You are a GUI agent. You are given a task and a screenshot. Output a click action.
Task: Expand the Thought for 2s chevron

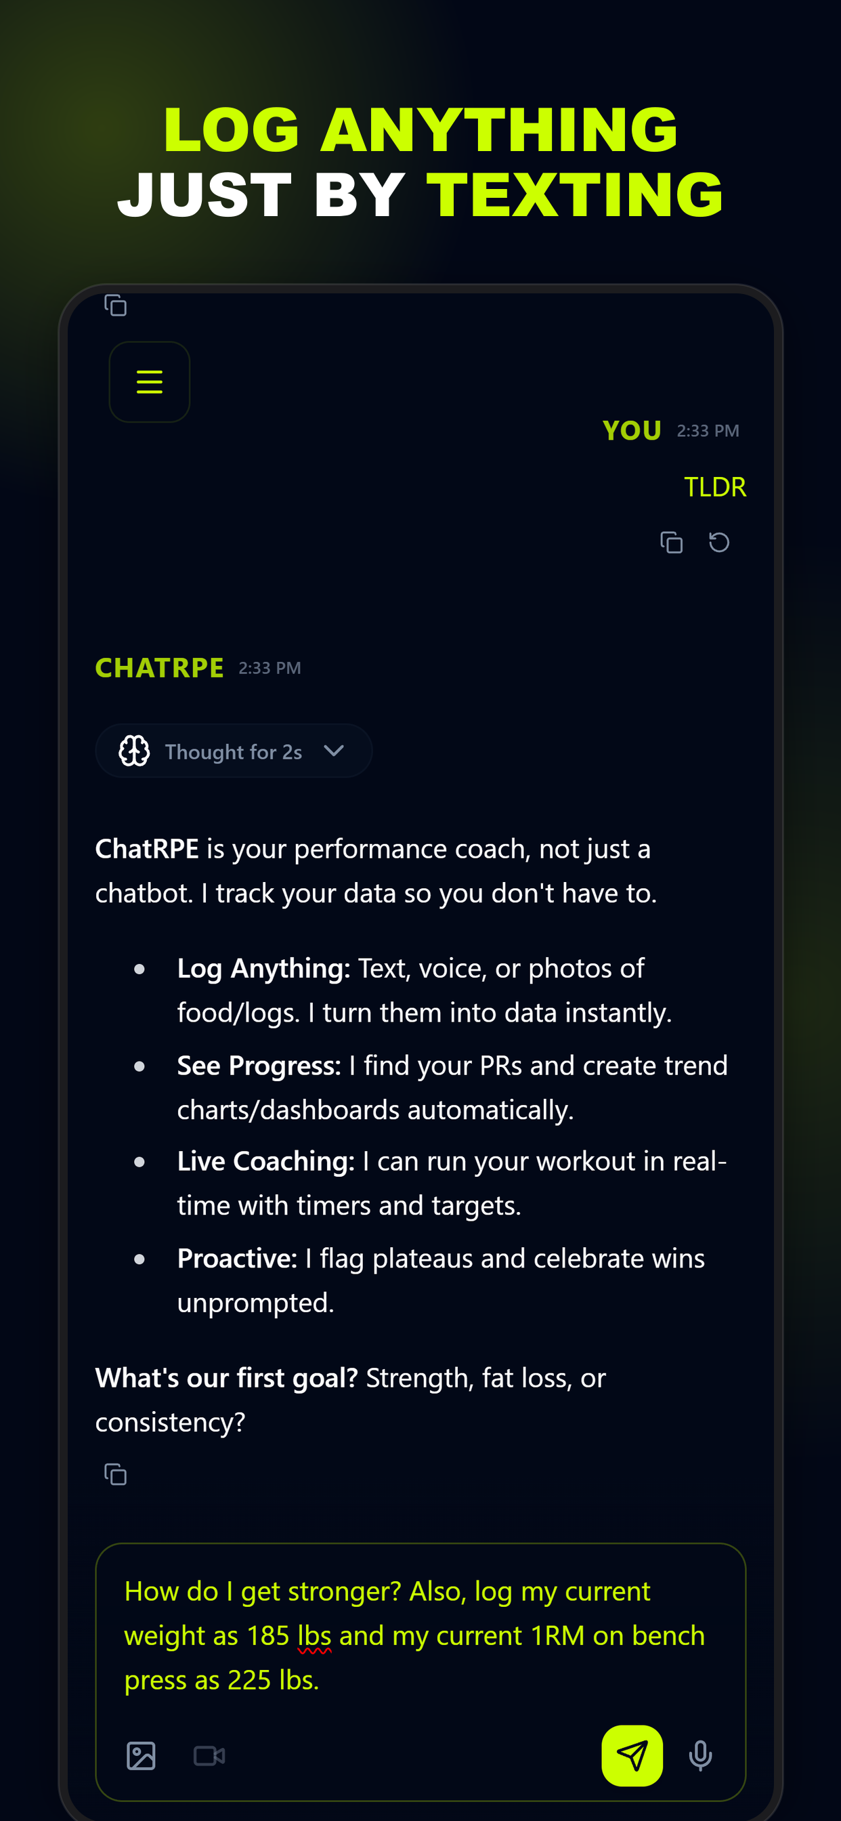coord(334,751)
